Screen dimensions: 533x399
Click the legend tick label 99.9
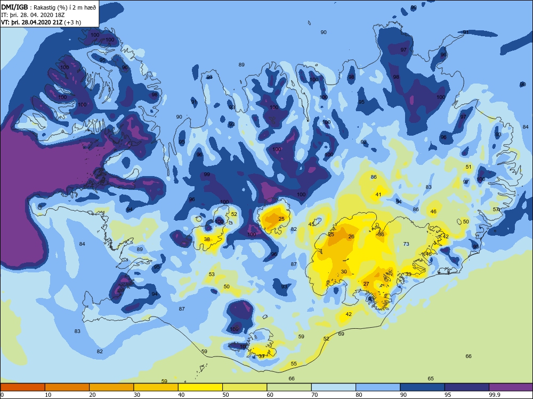(494, 395)
